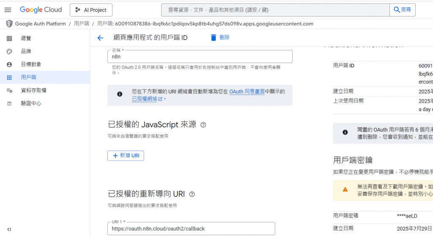Click the 搜尋 search button
The width and height of the screenshot is (433, 236).
click(403, 10)
